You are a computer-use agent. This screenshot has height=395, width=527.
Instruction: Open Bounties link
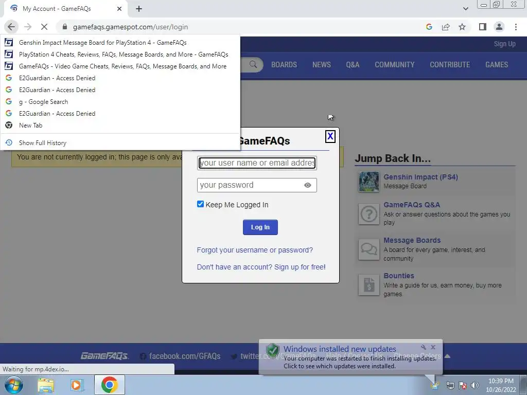coord(399,276)
